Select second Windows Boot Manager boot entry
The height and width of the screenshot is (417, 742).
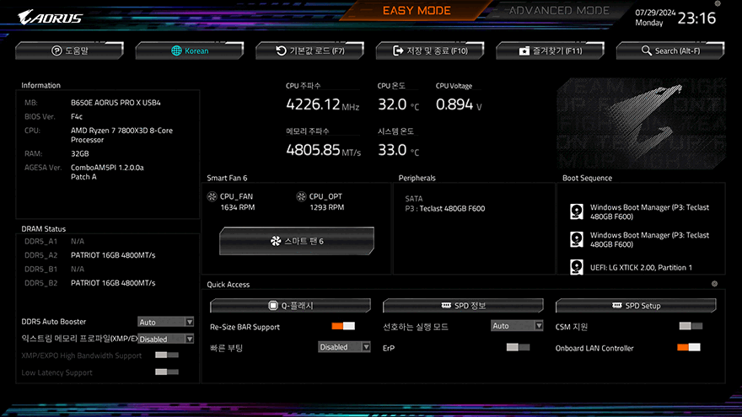pos(649,240)
